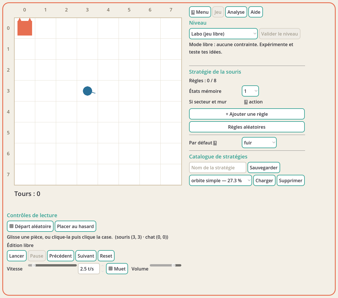Focus the 'Nom de la stratégie' field
This screenshot has height=298, width=338.
217,168
